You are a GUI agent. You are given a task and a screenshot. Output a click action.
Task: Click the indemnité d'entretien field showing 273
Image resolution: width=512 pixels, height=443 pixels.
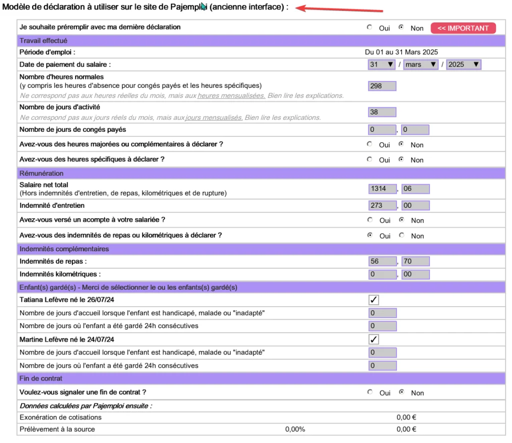click(x=382, y=205)
